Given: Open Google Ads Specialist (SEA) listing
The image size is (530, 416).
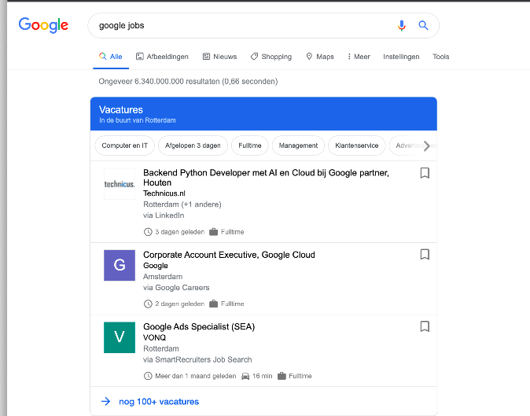Looking at the screenshot, I should [x=199, y=327].
